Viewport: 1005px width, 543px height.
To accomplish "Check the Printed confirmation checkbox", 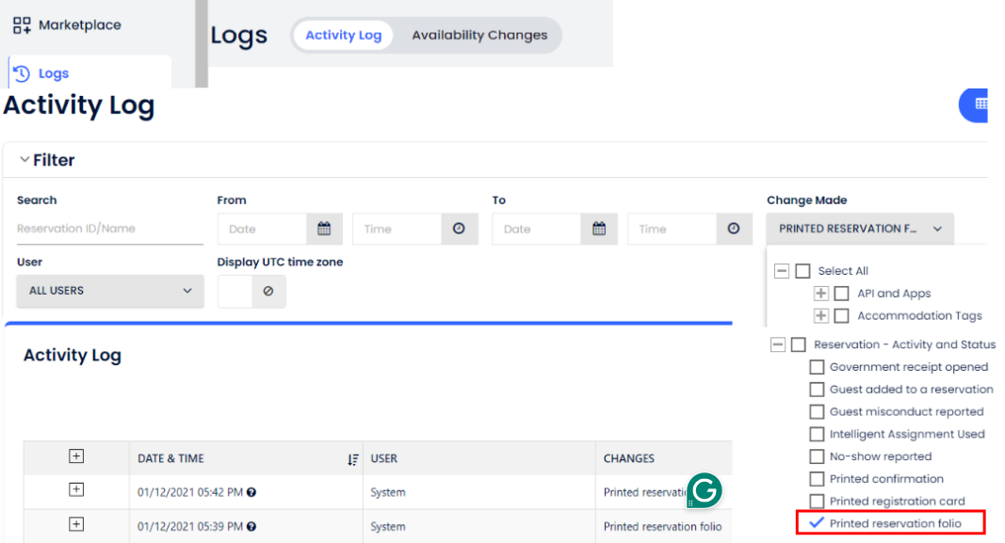I will coord(817,479).
